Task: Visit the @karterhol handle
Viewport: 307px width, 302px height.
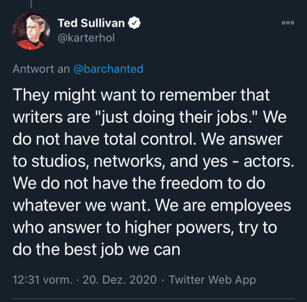Action: (x=86, y=37)
